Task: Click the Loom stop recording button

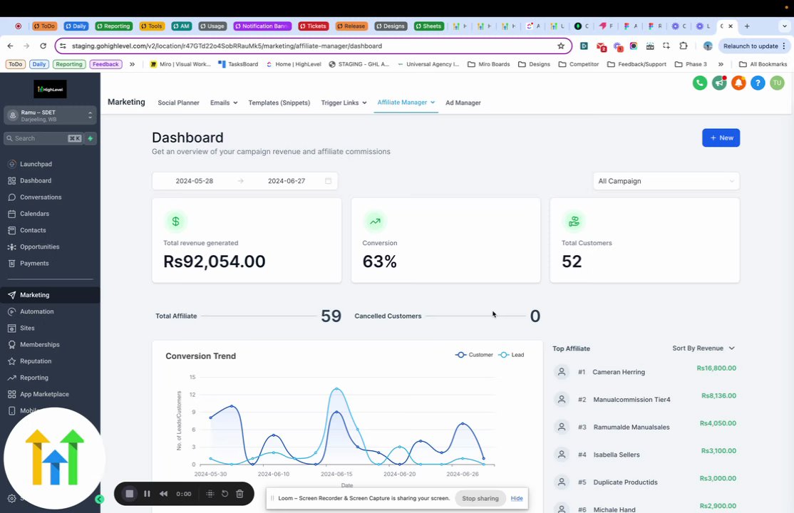Action: pyautogui.click(x=130, y=494)
